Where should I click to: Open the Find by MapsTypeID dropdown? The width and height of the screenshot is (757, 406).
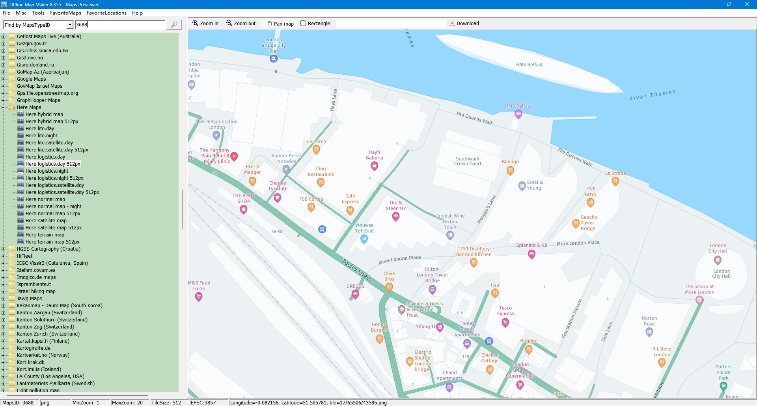(70, 25)
